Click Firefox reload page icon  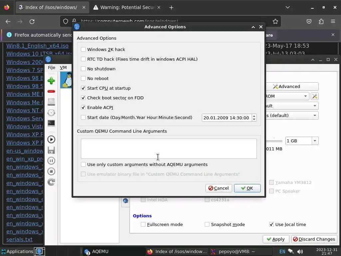click(32, 22)
